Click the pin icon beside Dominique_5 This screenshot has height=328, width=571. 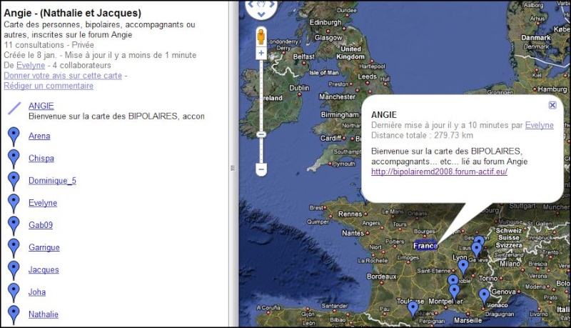tap(14, 182)
